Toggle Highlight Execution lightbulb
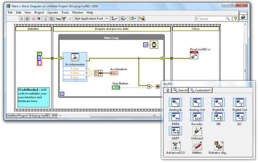 pos(46,19)
